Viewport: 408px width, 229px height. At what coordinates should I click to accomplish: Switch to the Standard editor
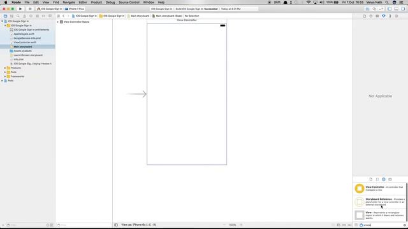367,9
